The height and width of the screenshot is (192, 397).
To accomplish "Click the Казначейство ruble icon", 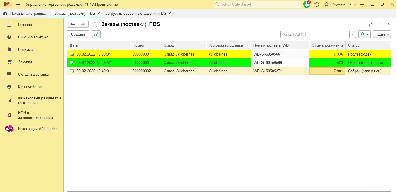I will (x=9, y=87).
